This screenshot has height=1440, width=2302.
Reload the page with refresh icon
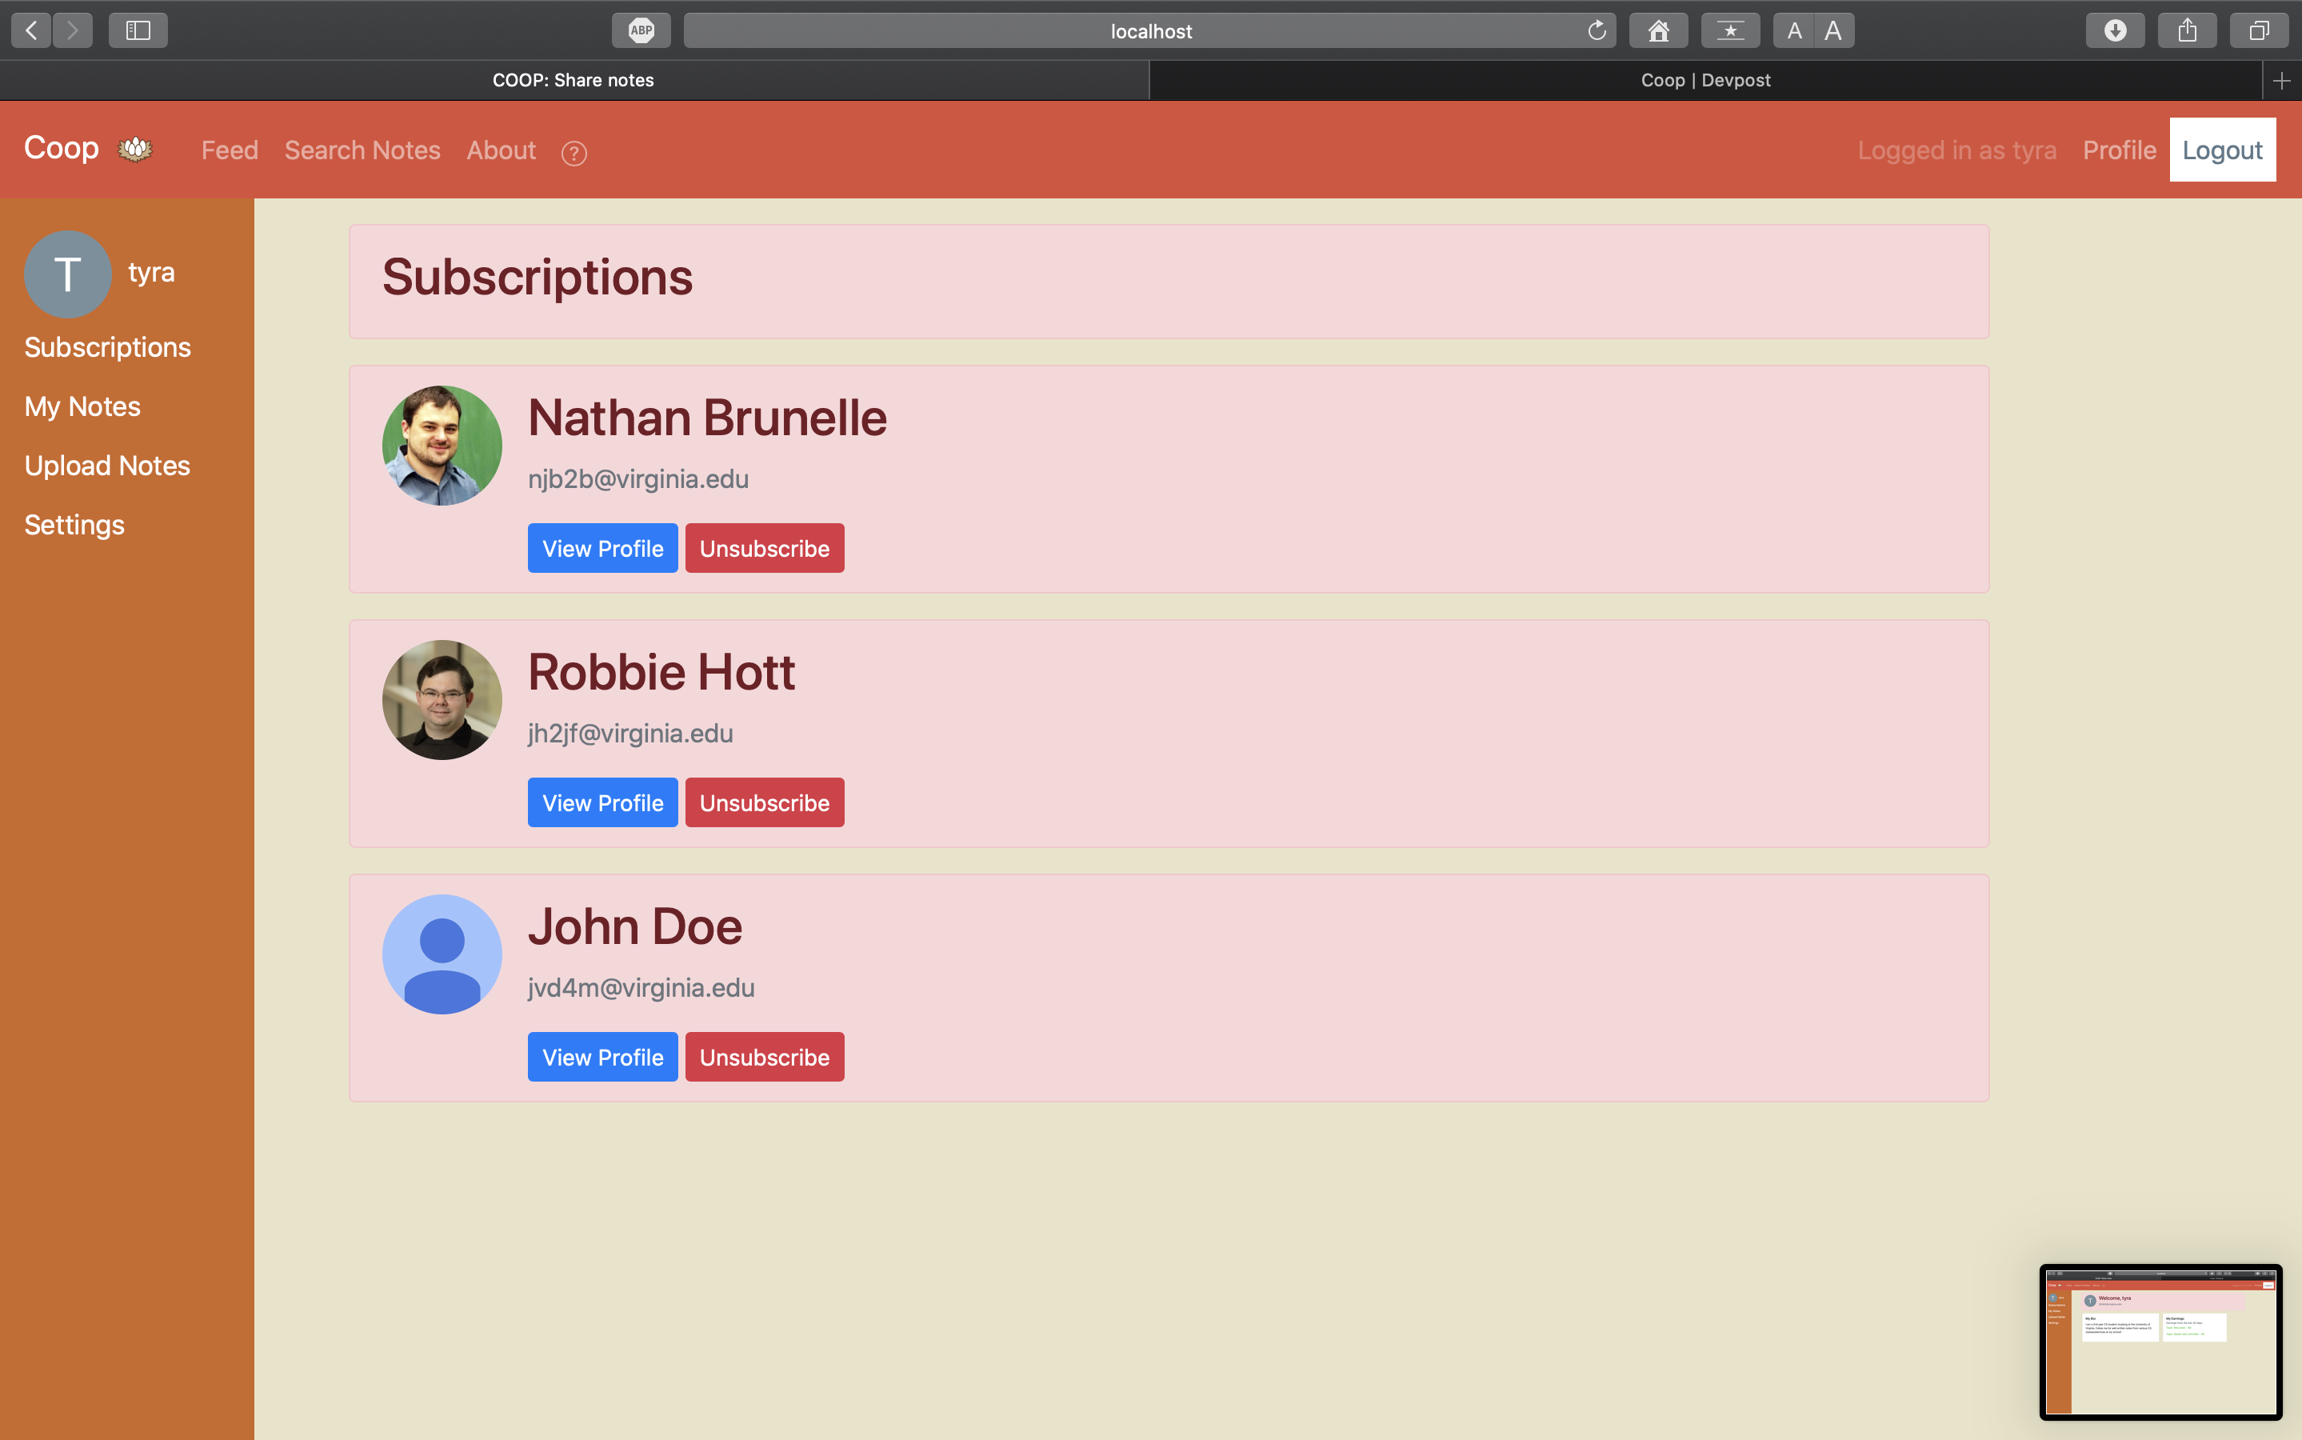tap(1597, 30)
